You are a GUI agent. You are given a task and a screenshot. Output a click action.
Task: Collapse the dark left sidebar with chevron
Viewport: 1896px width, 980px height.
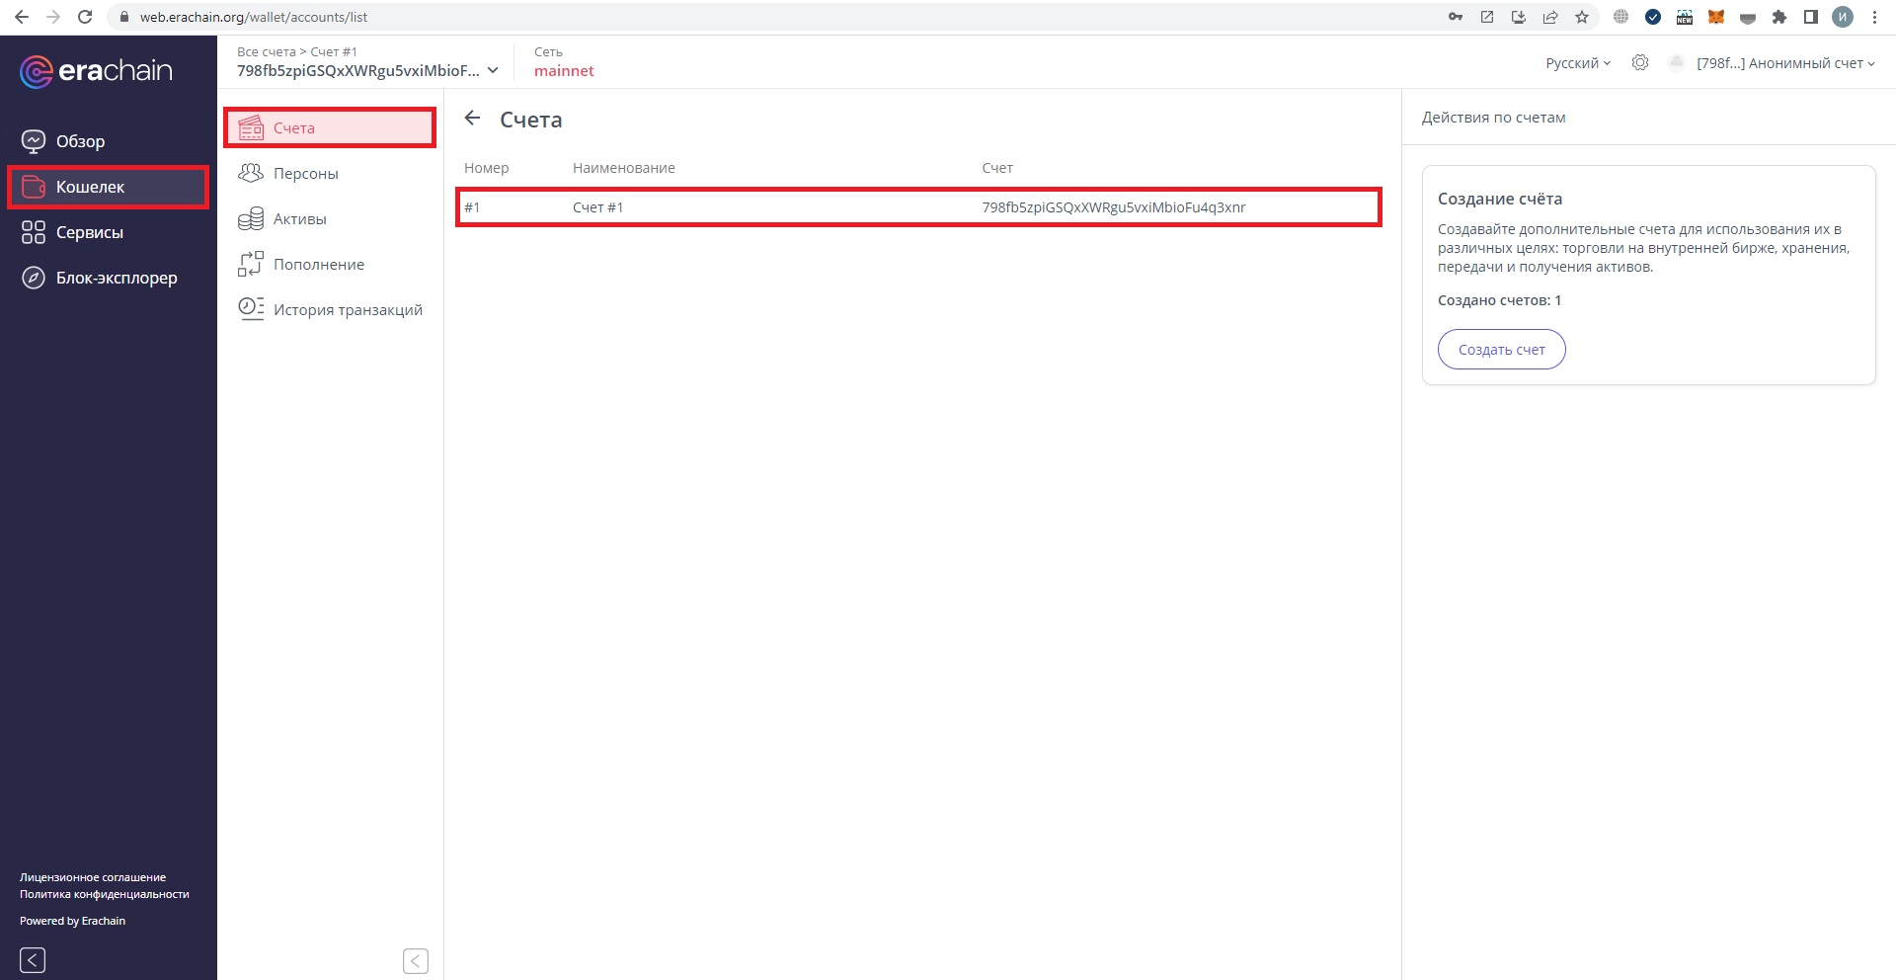(33, 959)
